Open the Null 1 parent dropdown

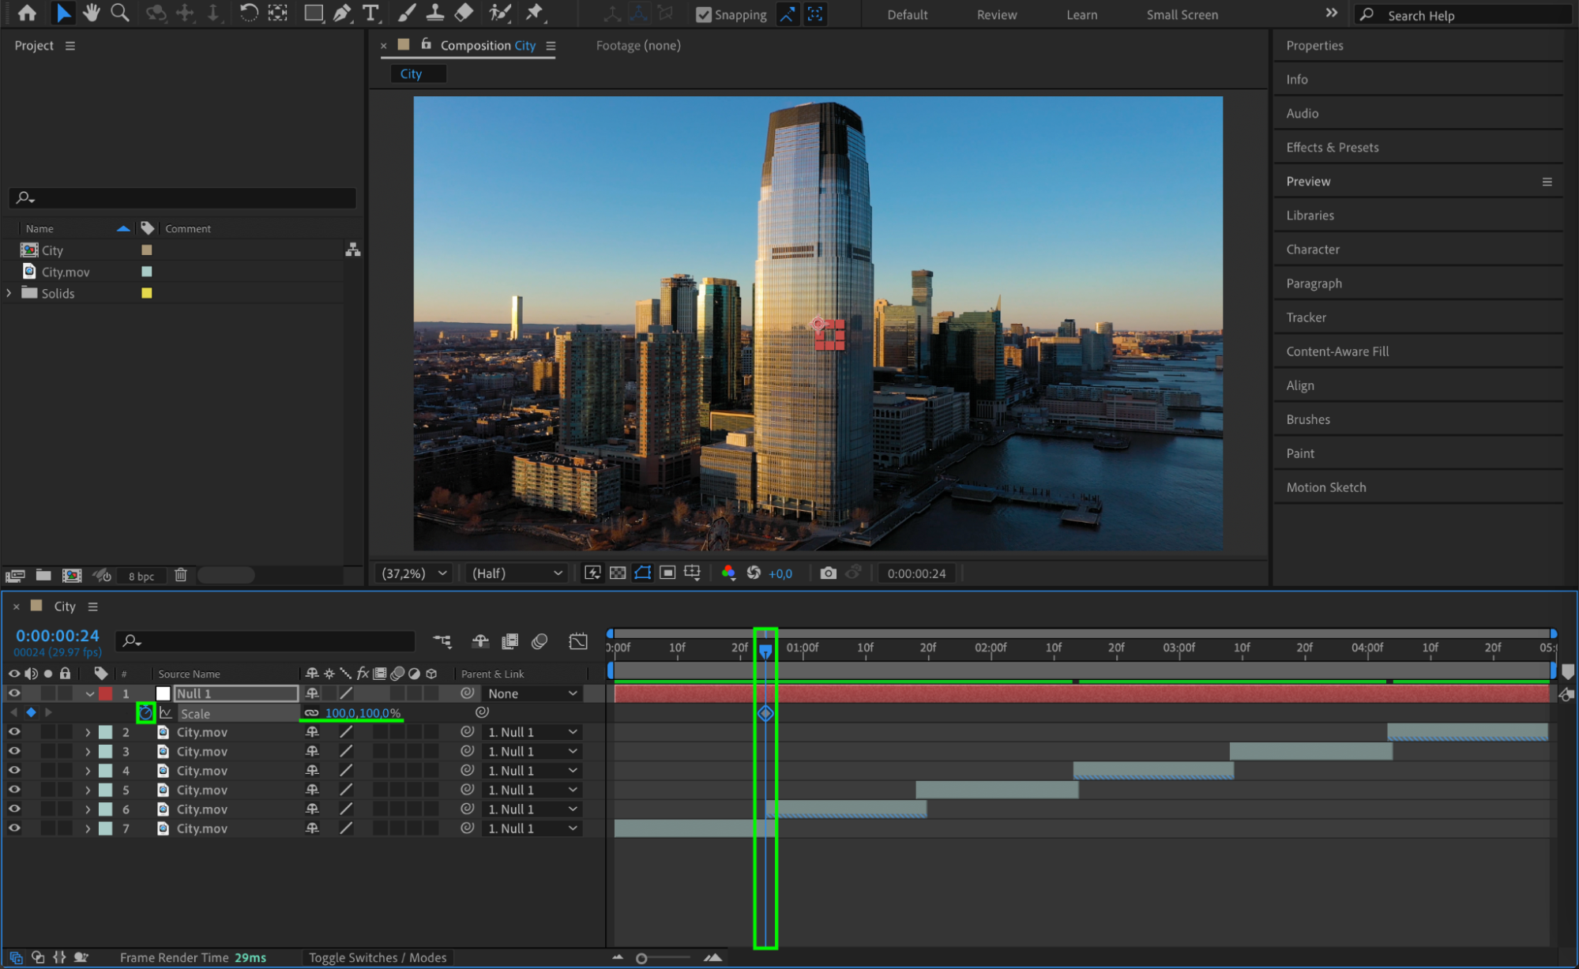point(532,693)
